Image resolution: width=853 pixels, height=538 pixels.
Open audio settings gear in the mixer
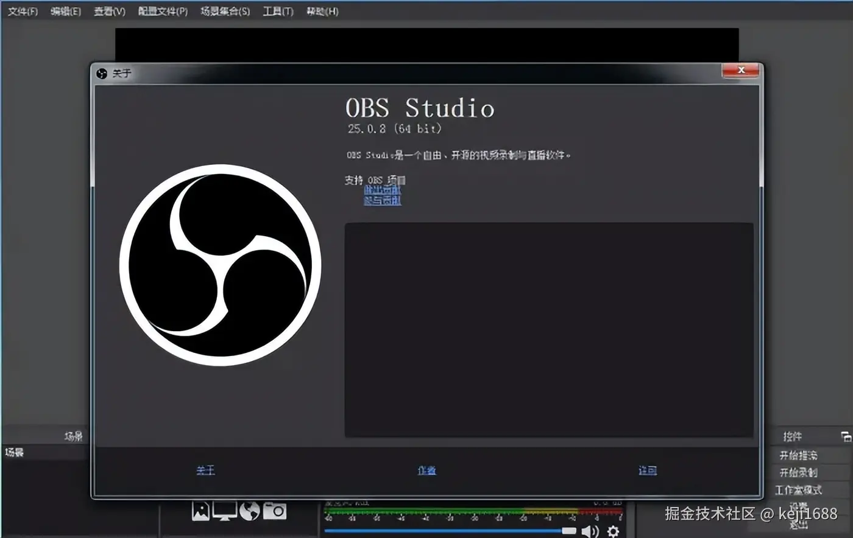pyautogui.click(x=614, y=531)
